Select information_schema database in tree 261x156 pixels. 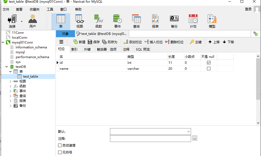point(31,47)
